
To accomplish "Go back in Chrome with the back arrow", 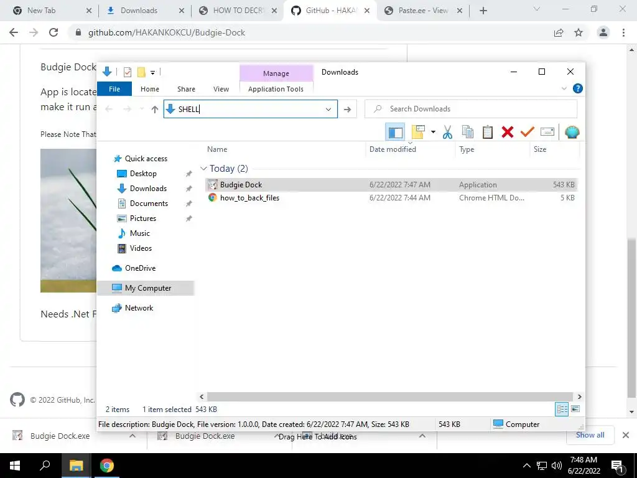I will [14, 32].
